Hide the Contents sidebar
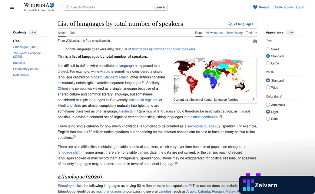Viewport: 315px width, 194px height. click(33, 32)
